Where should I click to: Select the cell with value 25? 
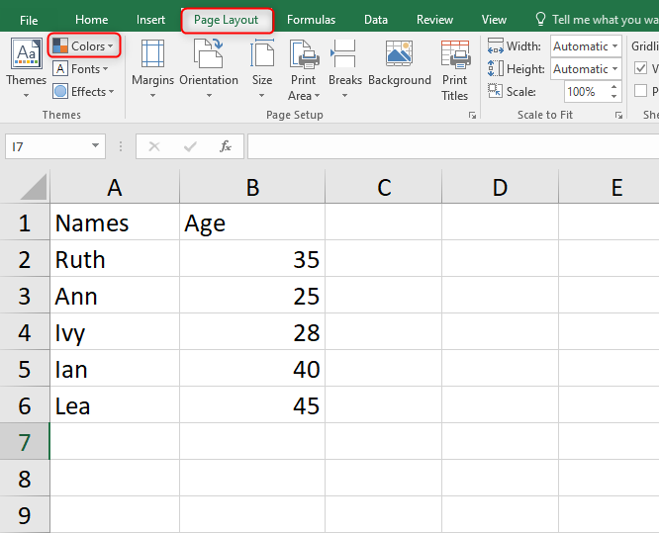[252, 296]
